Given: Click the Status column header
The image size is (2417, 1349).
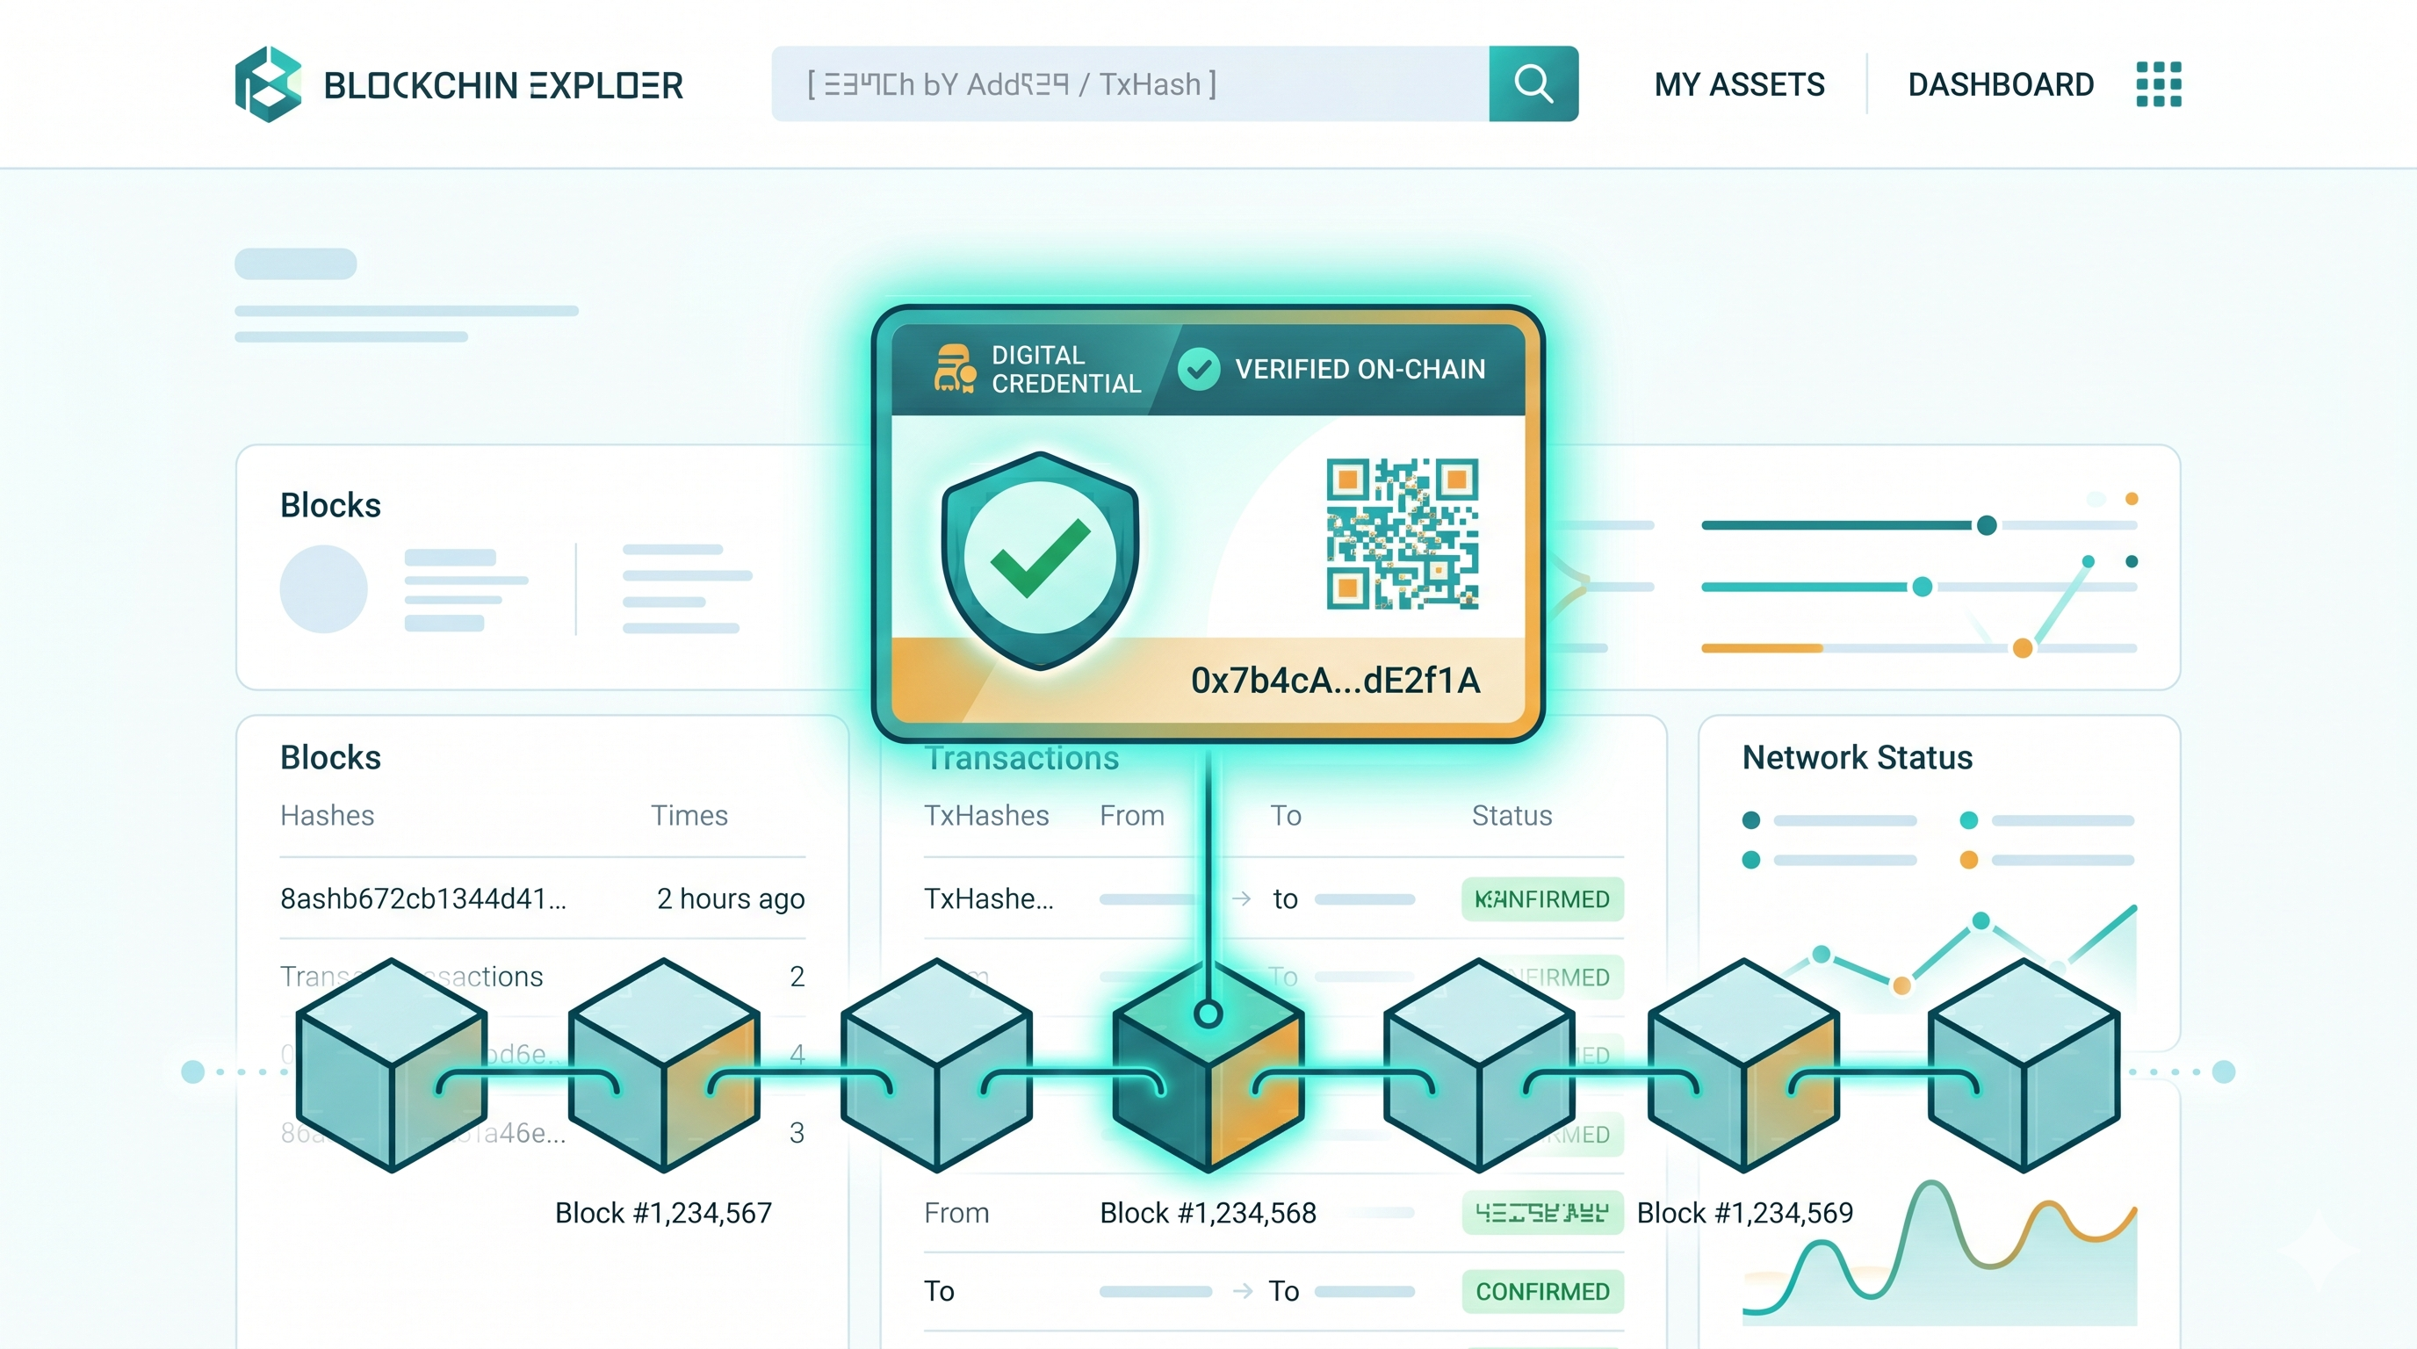Looking at the screenshot, I should (x=1512, y=815).
